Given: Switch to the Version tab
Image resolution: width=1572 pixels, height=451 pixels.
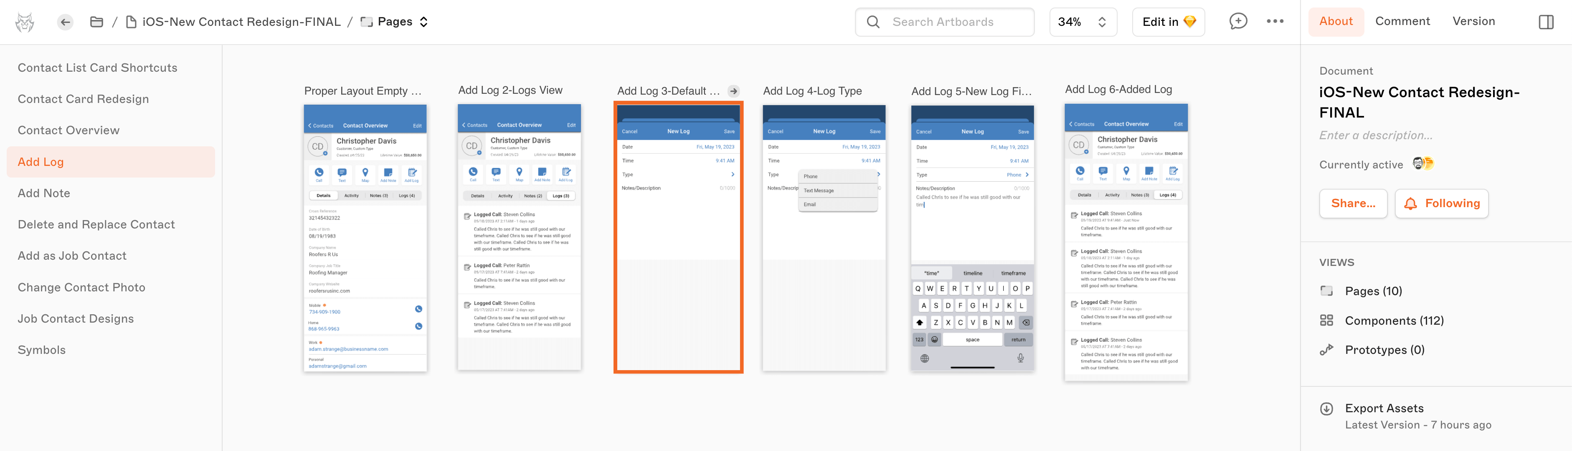Looking at the screenshot, I should [x=1473, y=21].
